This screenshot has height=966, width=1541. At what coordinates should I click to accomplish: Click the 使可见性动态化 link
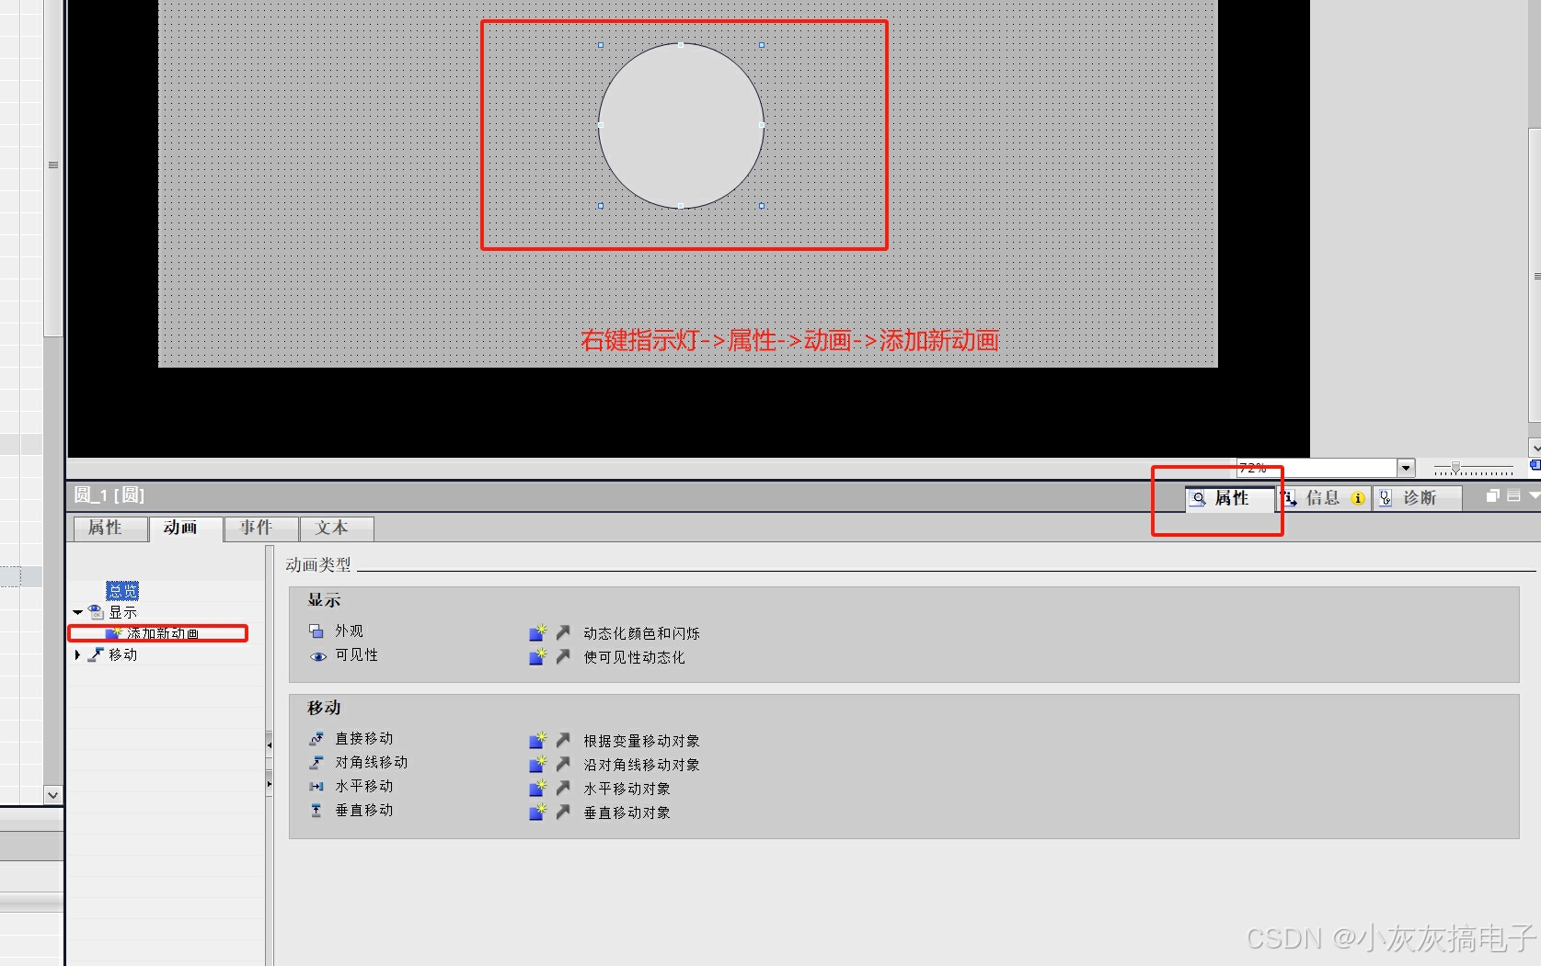634,657
